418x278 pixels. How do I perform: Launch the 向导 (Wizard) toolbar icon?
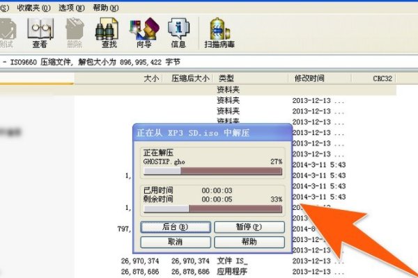click(144, 33)
